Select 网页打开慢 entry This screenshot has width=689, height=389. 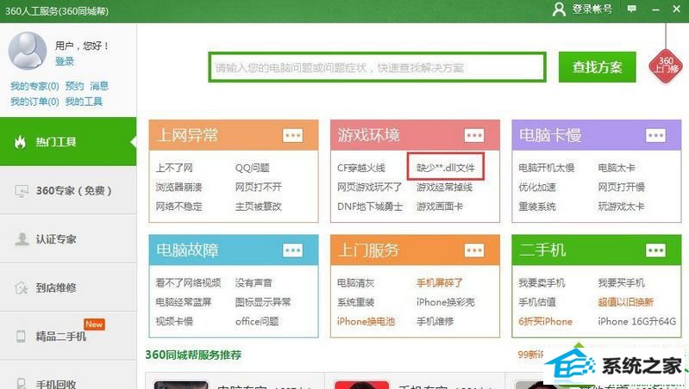point(622,188)
